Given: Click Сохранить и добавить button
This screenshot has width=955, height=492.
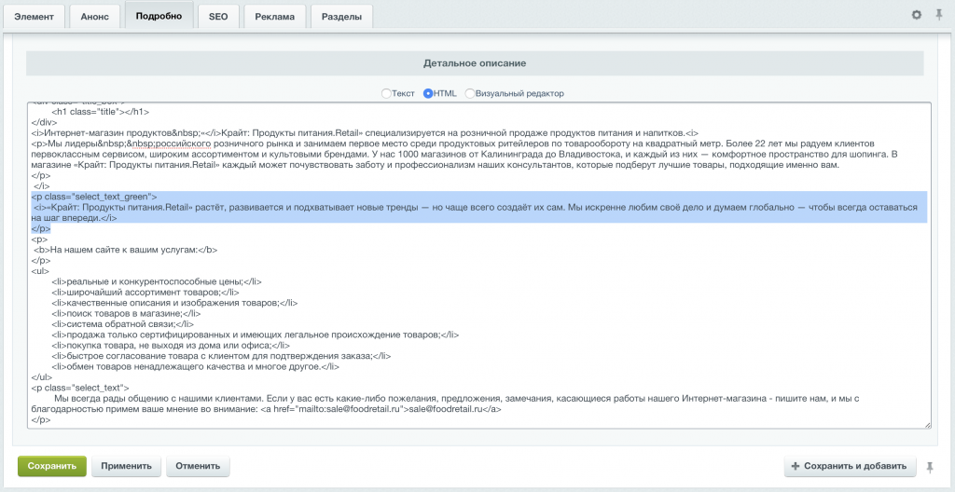Looking at the screenshot, I should pos(850,467).
